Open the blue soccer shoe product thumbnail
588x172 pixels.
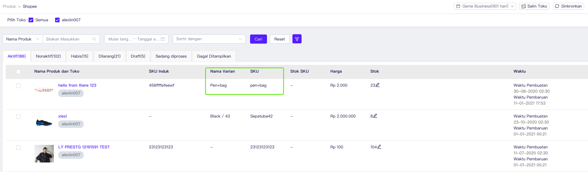(x=44, y=122)
